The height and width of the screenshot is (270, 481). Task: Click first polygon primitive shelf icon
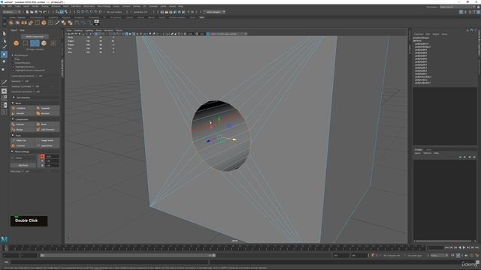pyautogui.click(x=11, y=22)
